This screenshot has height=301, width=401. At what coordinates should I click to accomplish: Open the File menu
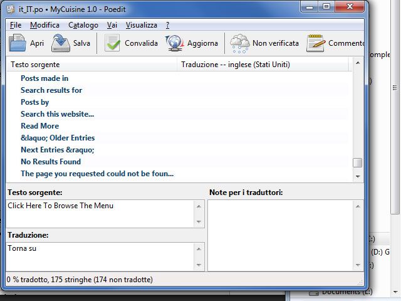[16, 25]
